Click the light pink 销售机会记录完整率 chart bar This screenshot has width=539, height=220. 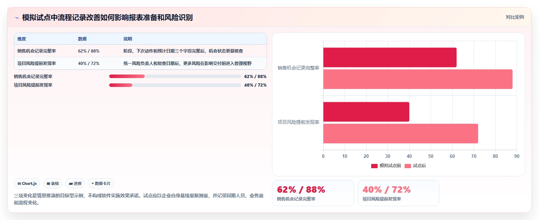(418, 79)
